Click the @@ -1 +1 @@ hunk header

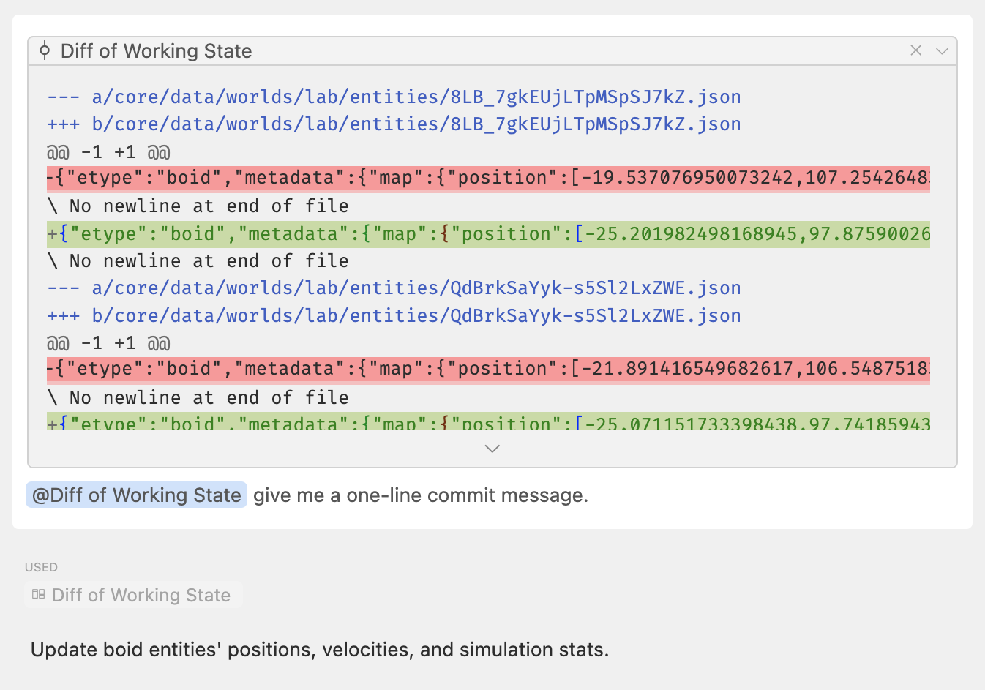108,151
